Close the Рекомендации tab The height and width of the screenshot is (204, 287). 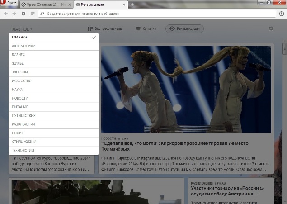pos(124,5)
